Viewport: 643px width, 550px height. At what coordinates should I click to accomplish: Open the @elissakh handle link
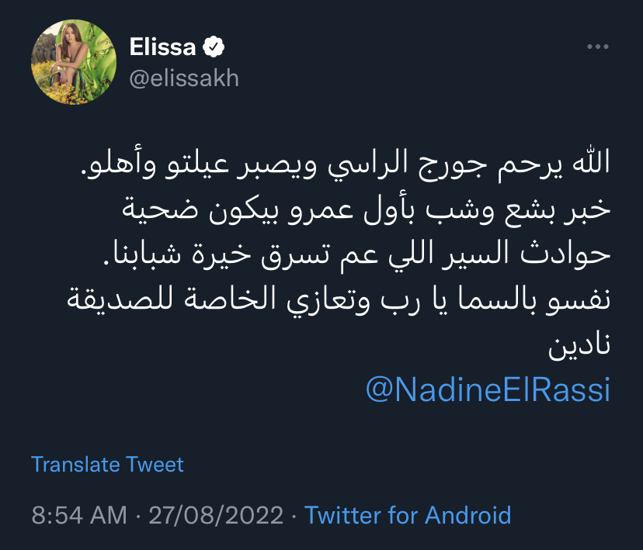click(183, 78)
